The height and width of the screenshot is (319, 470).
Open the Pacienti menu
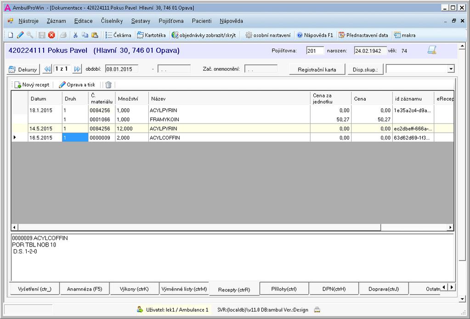pyautogui.click(x=202, y=21)
